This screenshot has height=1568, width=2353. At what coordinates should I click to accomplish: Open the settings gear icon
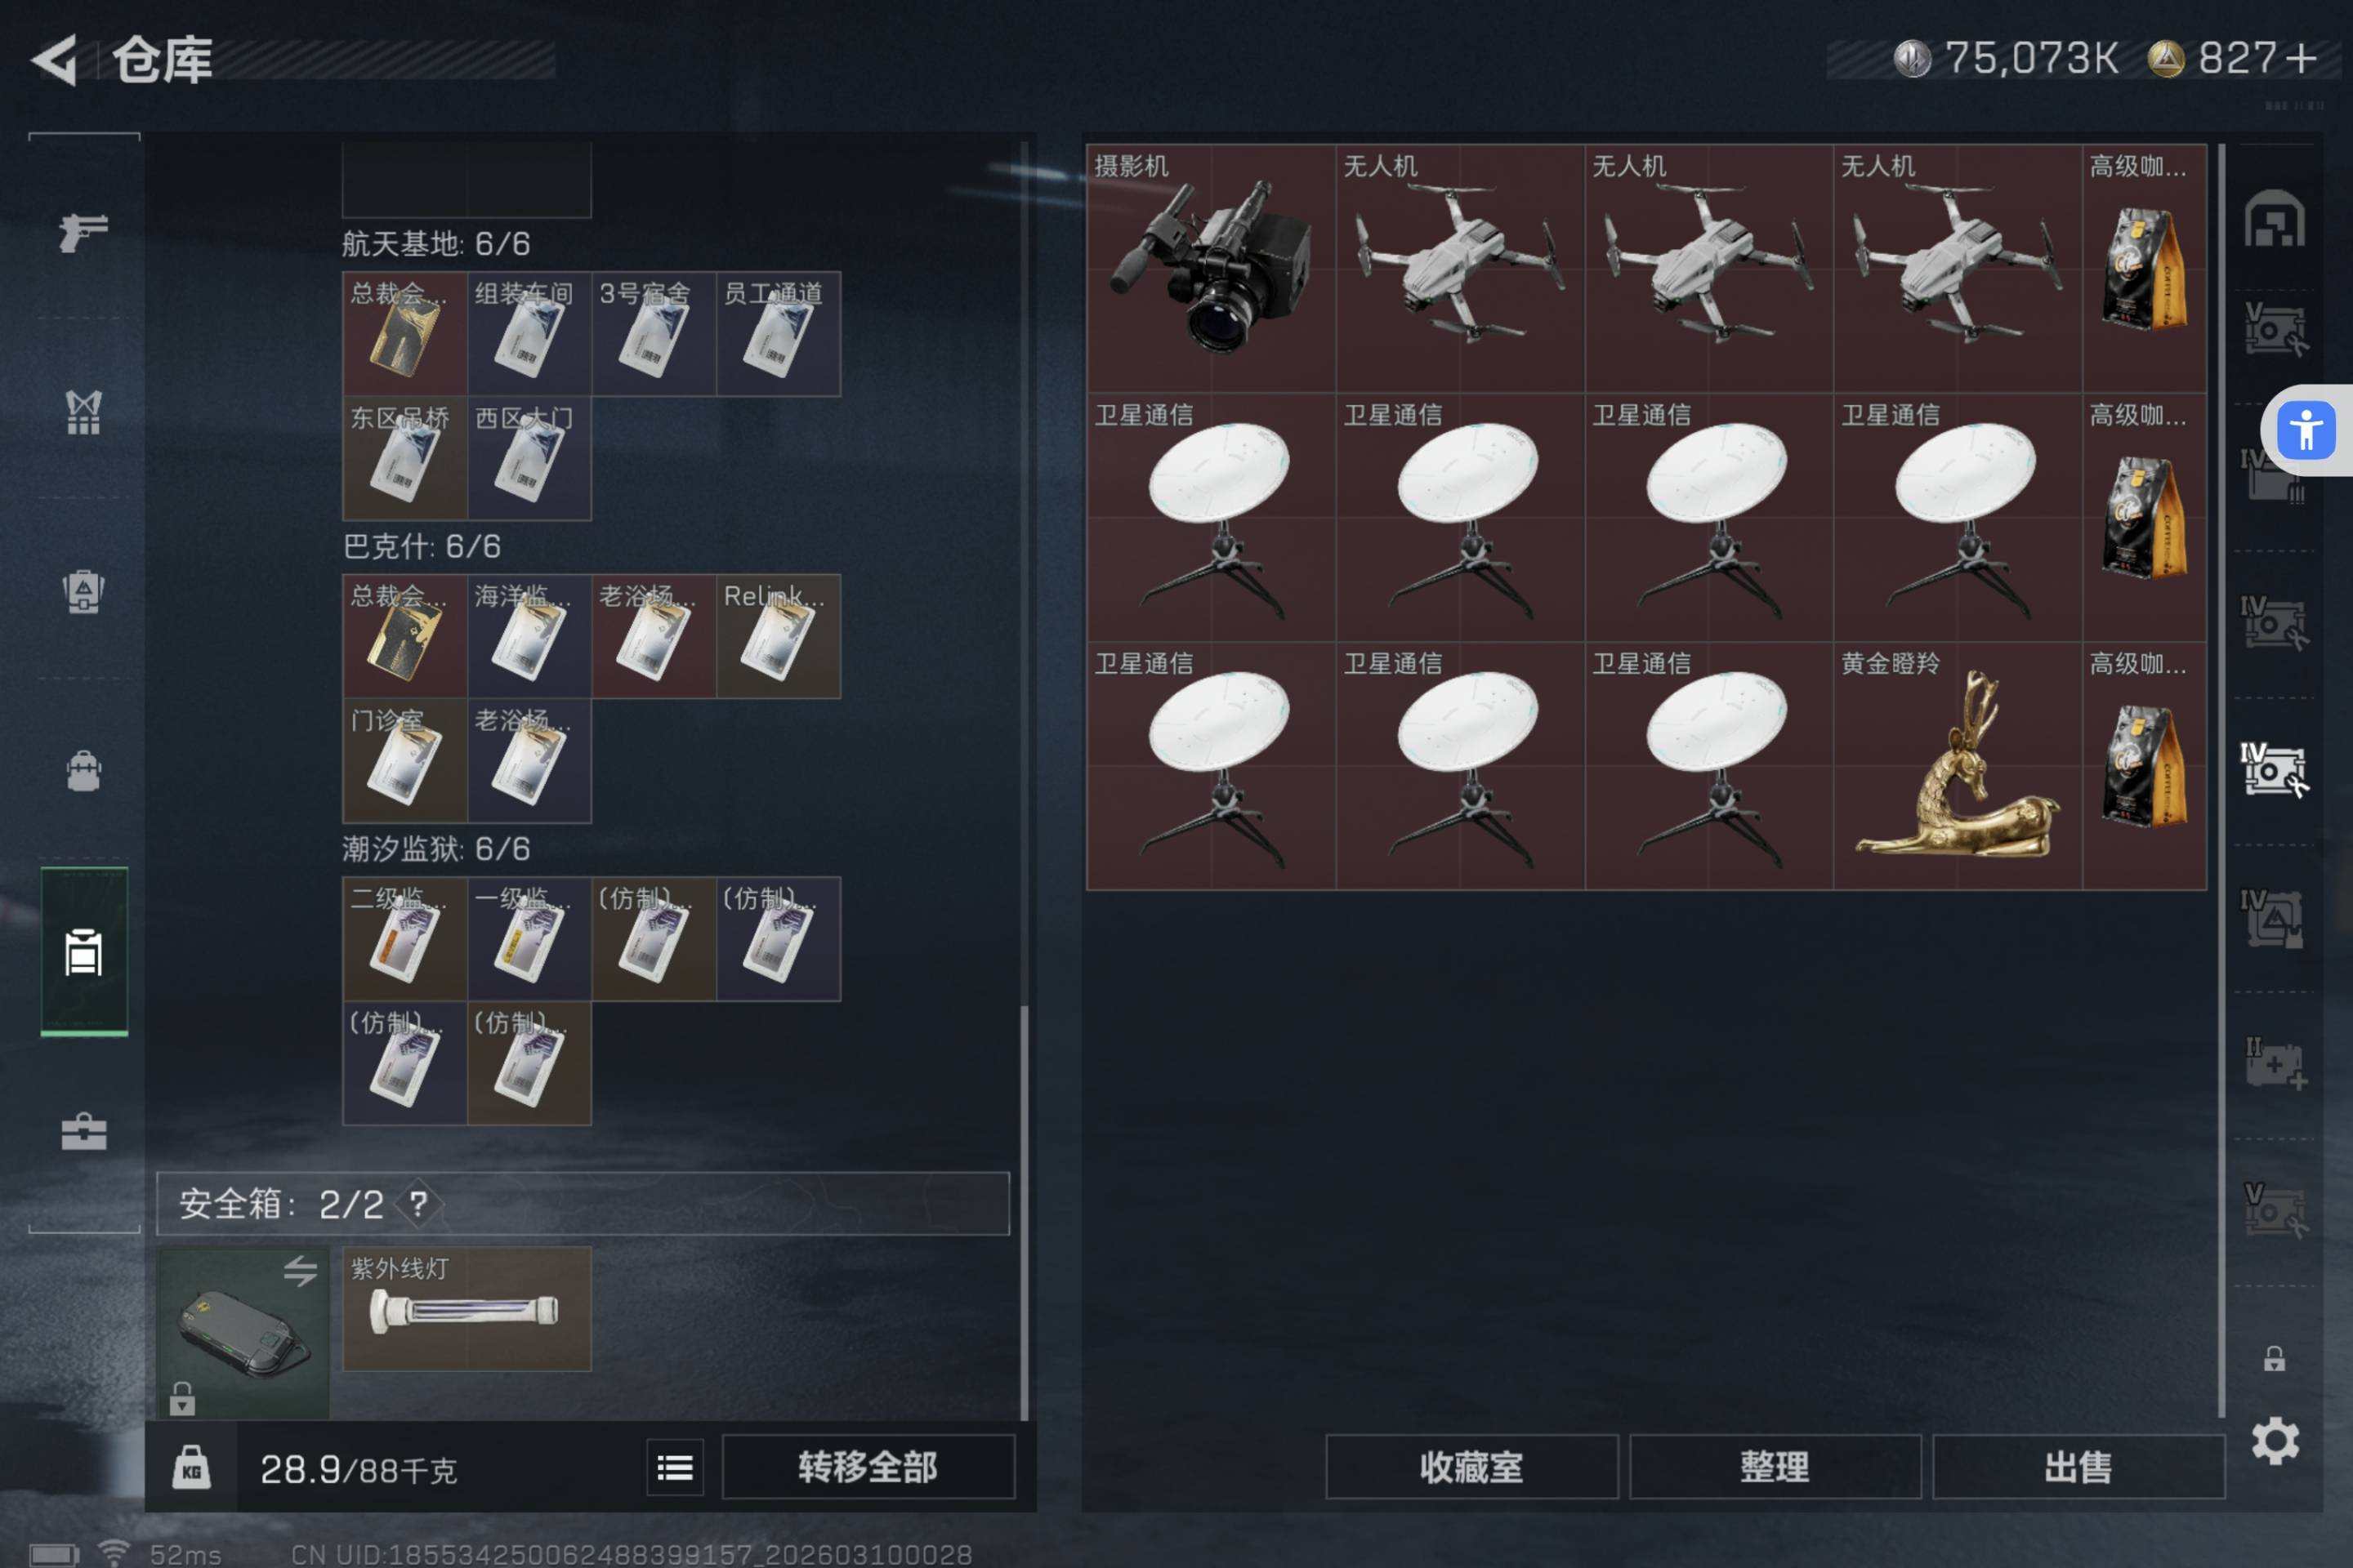(x=2275, y=1441)
